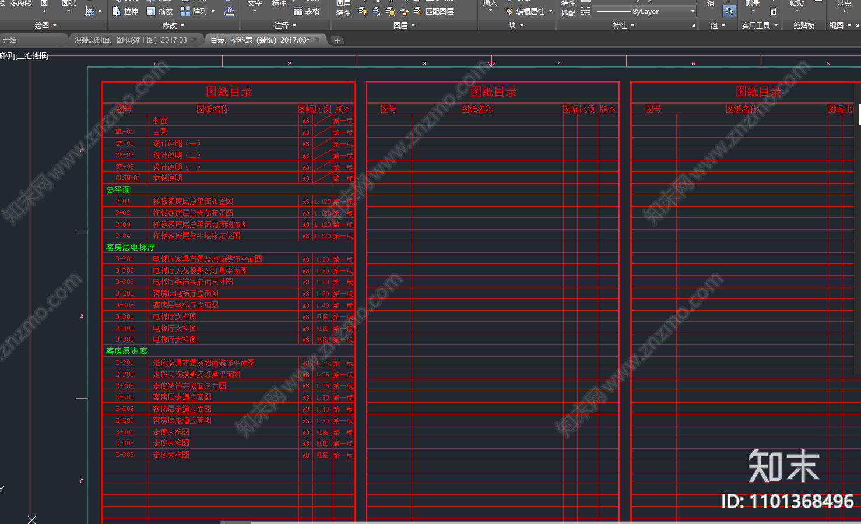Viewport: 861px width, 524px height.
Task: Open the Array (阵列) dropdown arrow
Action: (x=213, y=11)
